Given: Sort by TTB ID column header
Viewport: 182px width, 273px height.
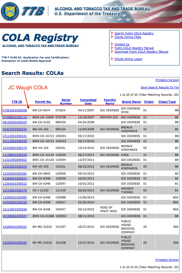Looking at the screenshot, I should tap(17, 102).
